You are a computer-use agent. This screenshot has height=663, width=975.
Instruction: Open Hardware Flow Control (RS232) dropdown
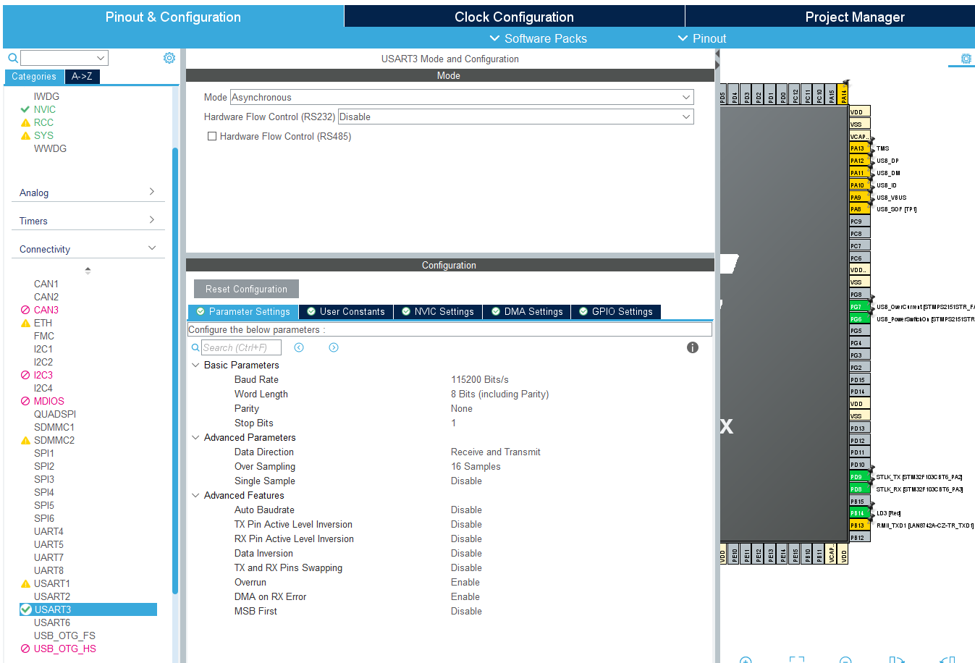[515, 117]
